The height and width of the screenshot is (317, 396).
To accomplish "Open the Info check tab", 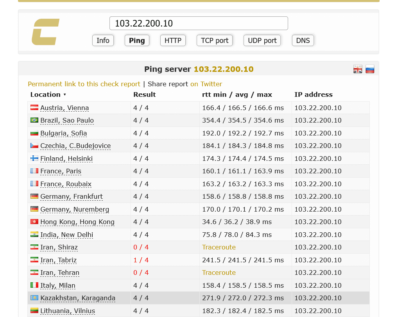I will pyautogui.click(x=103, y=41).
